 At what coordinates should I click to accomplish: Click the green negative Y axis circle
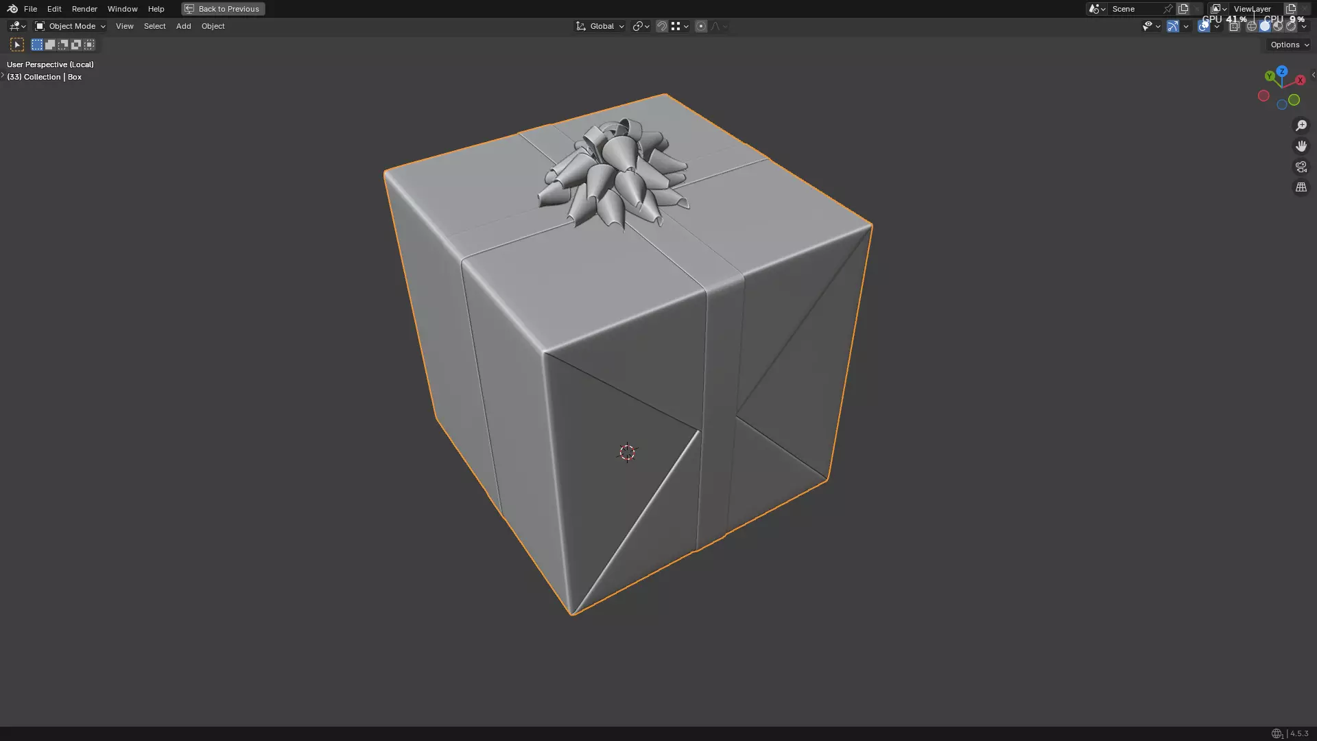pyautogui.click(x=1294, y=100)
